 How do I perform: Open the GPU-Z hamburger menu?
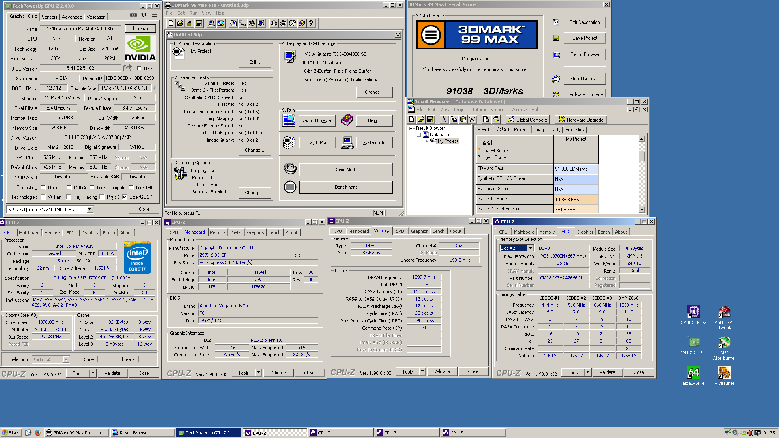point(154,15)
